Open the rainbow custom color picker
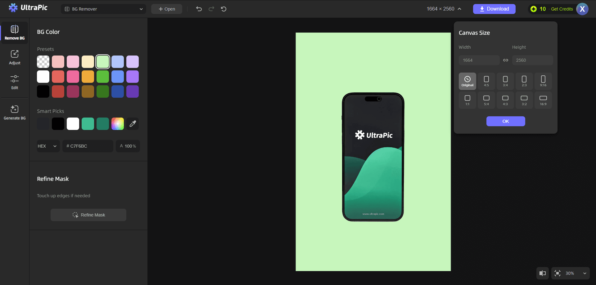 [x=118, y=124]
